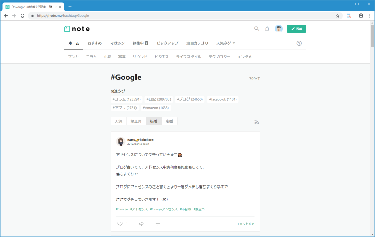
Task: Open the ビジネス category
Action: point(161,57)
